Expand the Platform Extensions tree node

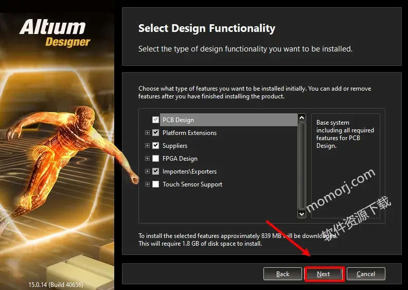pyautogui.click(x=147, y=132)
